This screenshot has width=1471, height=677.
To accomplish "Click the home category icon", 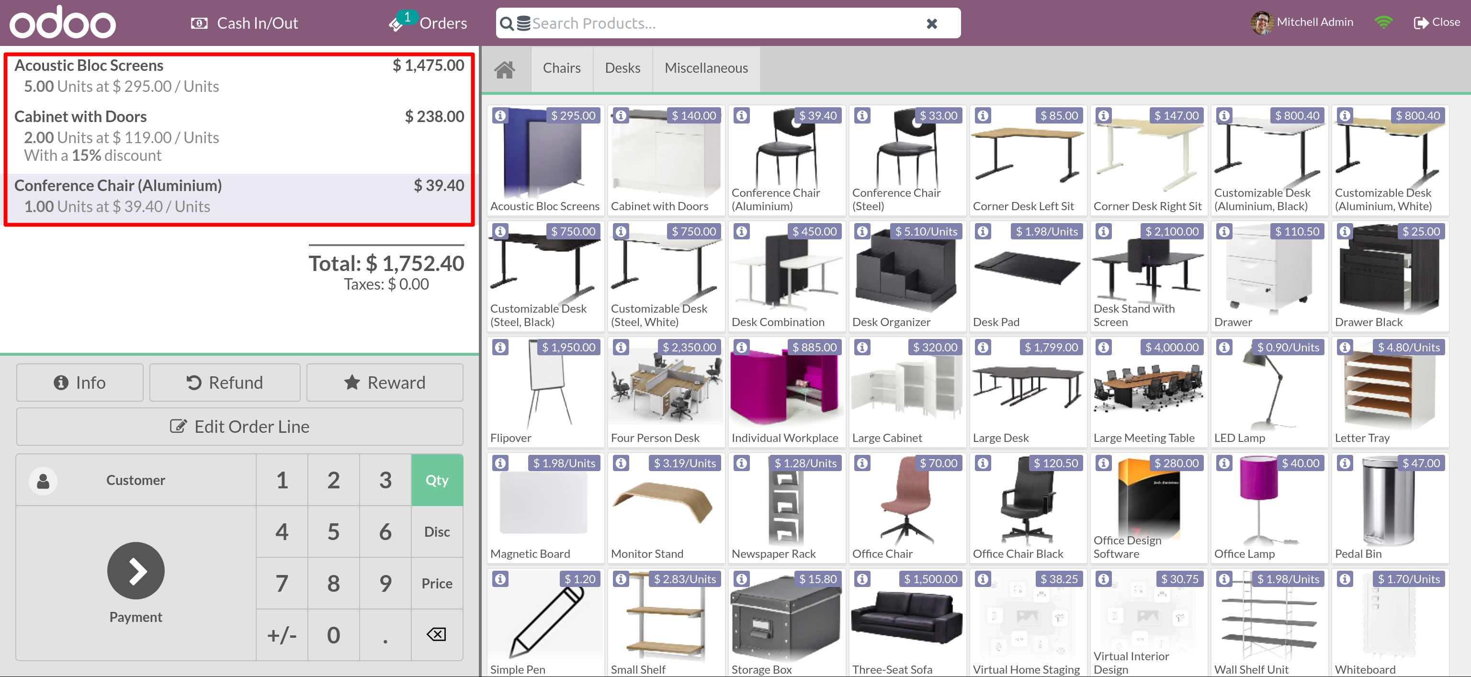I will [x=505, y=69].
